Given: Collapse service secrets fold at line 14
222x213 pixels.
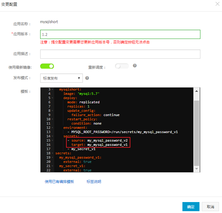Looking at the screenshot, I should tap(52, 136).
